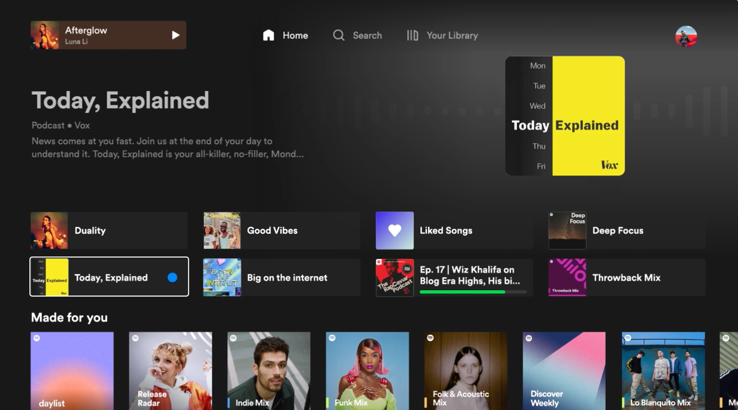This screenshot has height=410, width=738.
Task: Open the Liked Songs heart tile
Action: pyautogui.click(x=394, y=230)
